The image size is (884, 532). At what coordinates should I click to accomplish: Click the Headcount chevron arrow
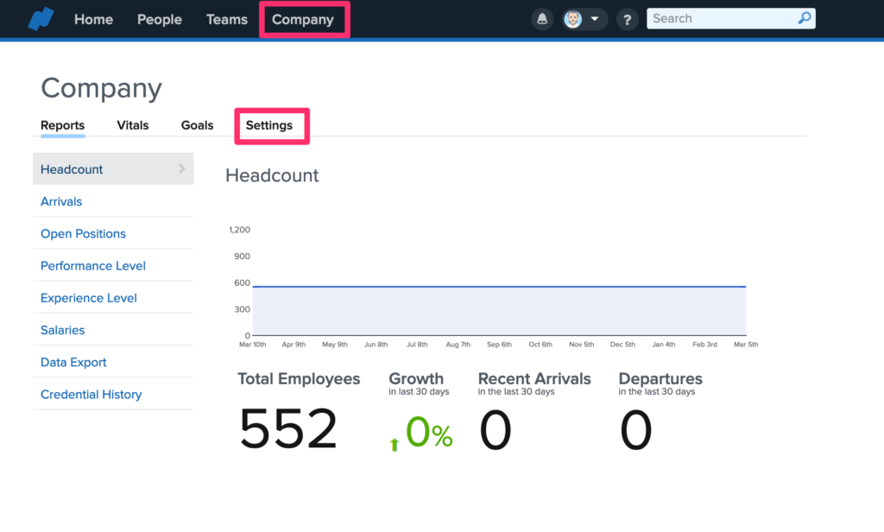click(182, 169)
